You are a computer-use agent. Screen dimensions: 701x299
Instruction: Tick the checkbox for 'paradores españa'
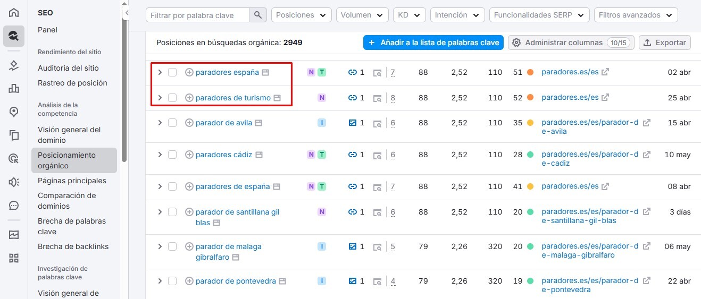pos(172,72)
